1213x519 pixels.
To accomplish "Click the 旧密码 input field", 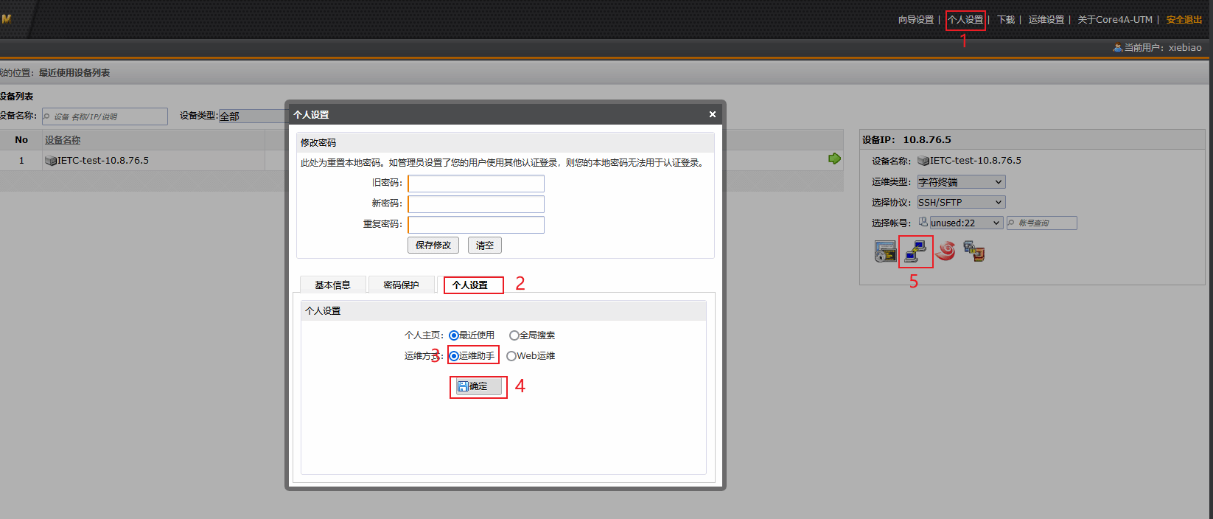I will tap(476, 184).
